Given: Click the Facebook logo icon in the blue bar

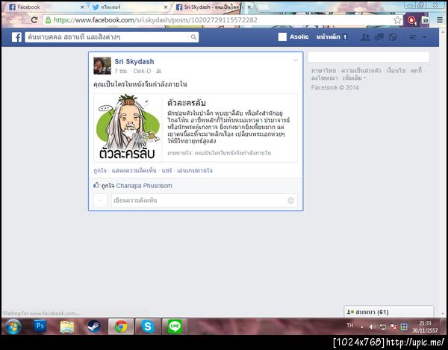Looking at the screenshot, I should (16, 37).
